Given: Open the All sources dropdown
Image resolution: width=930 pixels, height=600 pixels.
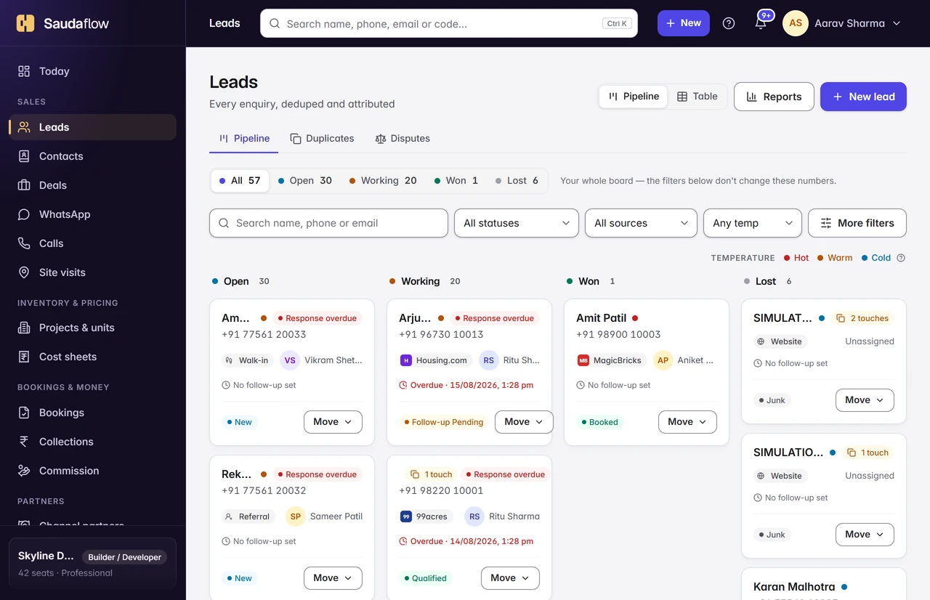Looking at the screenshot, I should pos(641,223).
